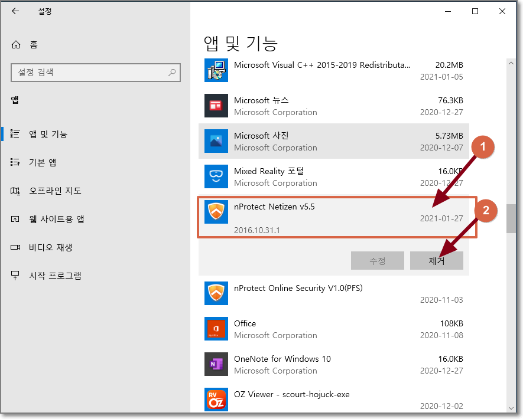The width and height of the screenshot is (523, 419).
Task: Open the Home (홈) icon
Action: click(16, 45)
